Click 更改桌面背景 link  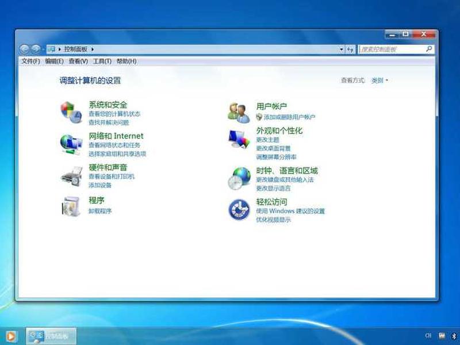(274, 148)
